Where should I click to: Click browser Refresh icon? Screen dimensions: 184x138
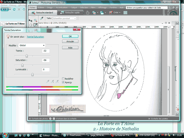tap(14, 9)
